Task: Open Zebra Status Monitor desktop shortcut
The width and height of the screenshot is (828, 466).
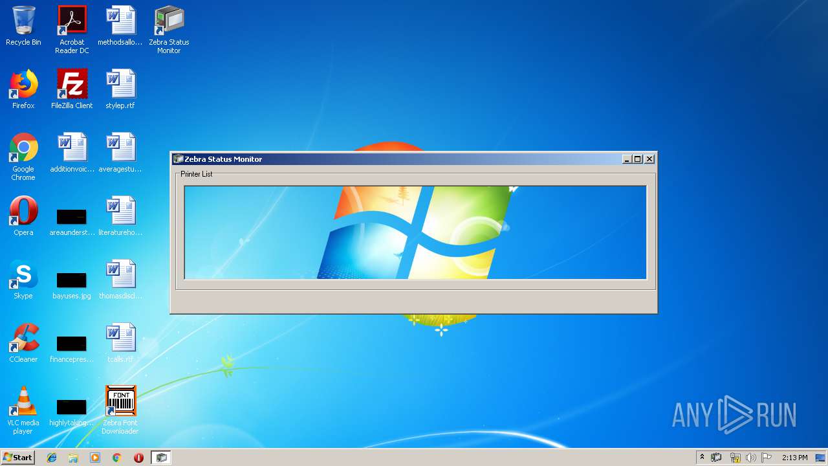Action: click(x=169, y=30)
